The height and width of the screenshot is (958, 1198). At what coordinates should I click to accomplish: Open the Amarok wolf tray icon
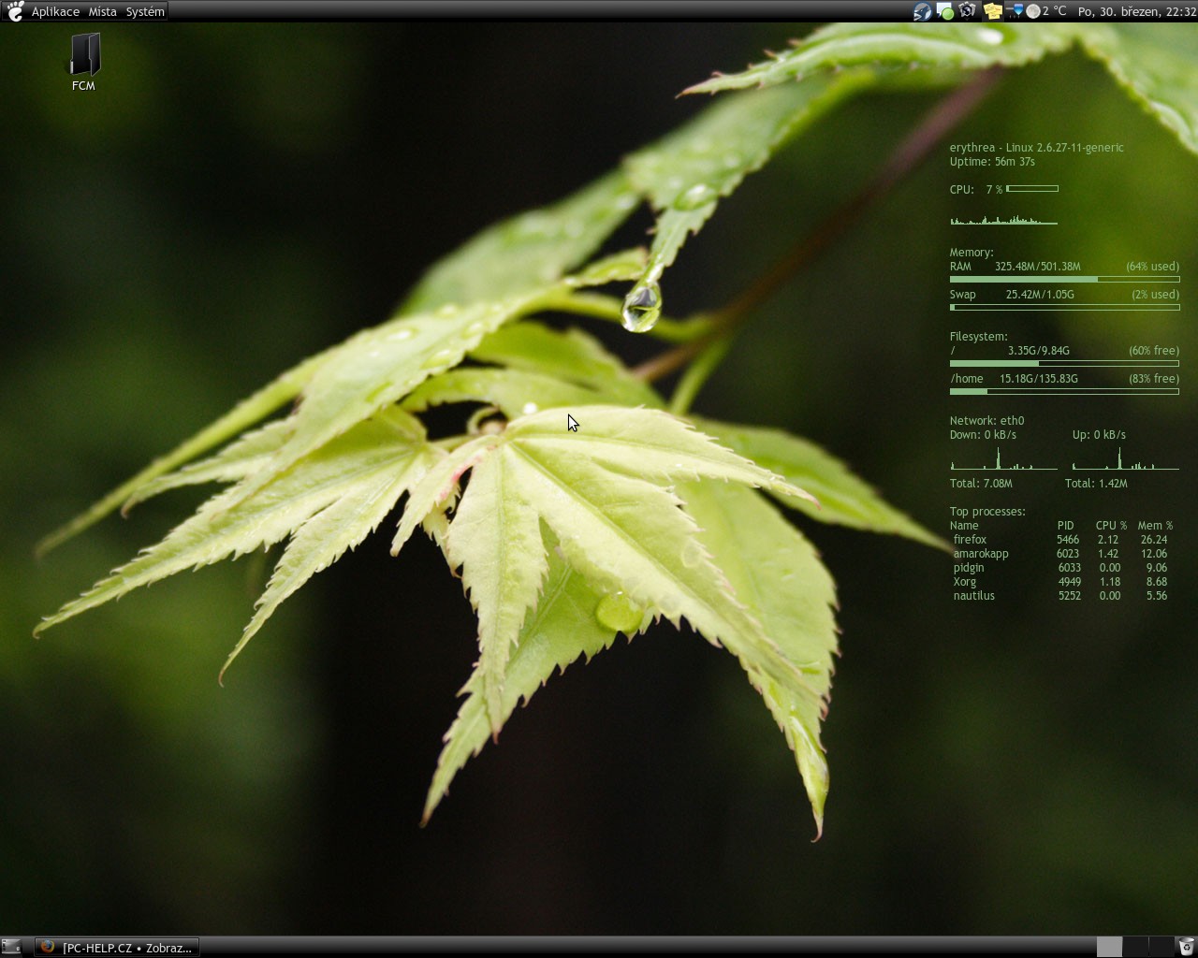922,11
